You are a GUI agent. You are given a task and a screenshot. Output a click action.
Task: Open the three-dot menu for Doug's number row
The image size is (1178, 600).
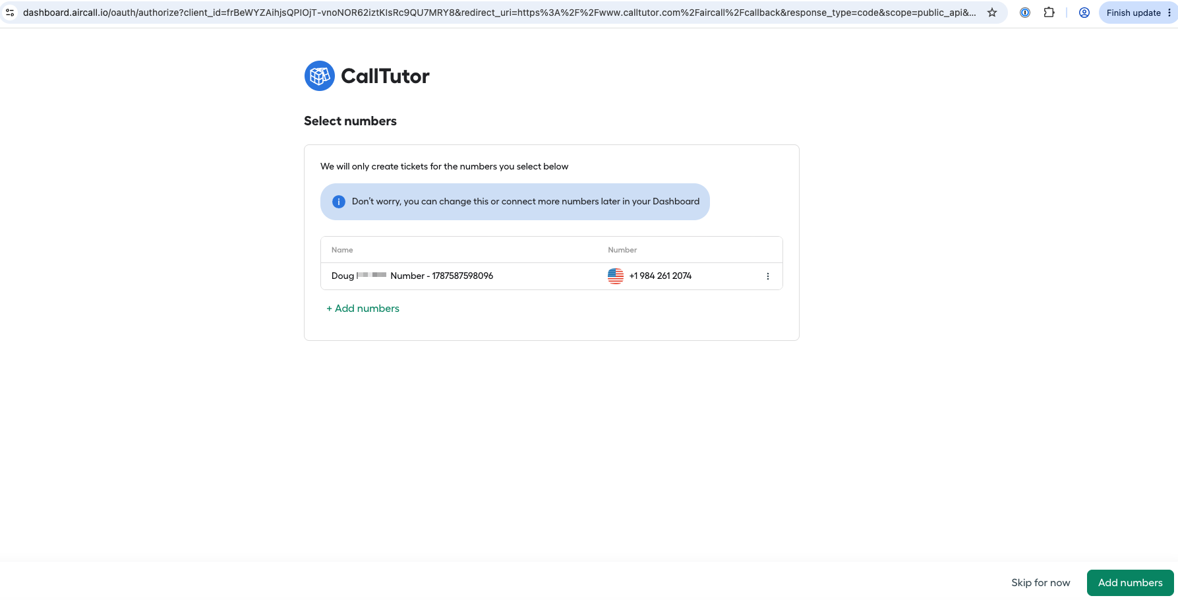pos(768,276)
